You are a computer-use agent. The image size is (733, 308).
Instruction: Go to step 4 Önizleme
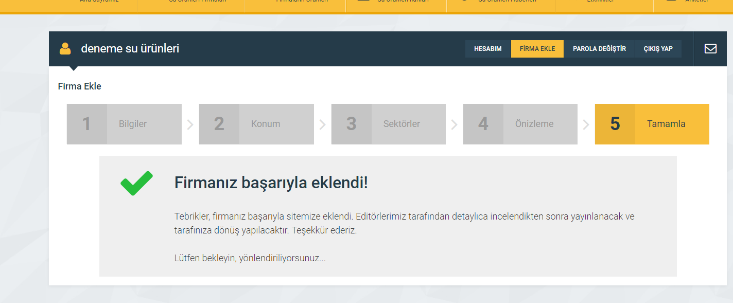[520, 124]
